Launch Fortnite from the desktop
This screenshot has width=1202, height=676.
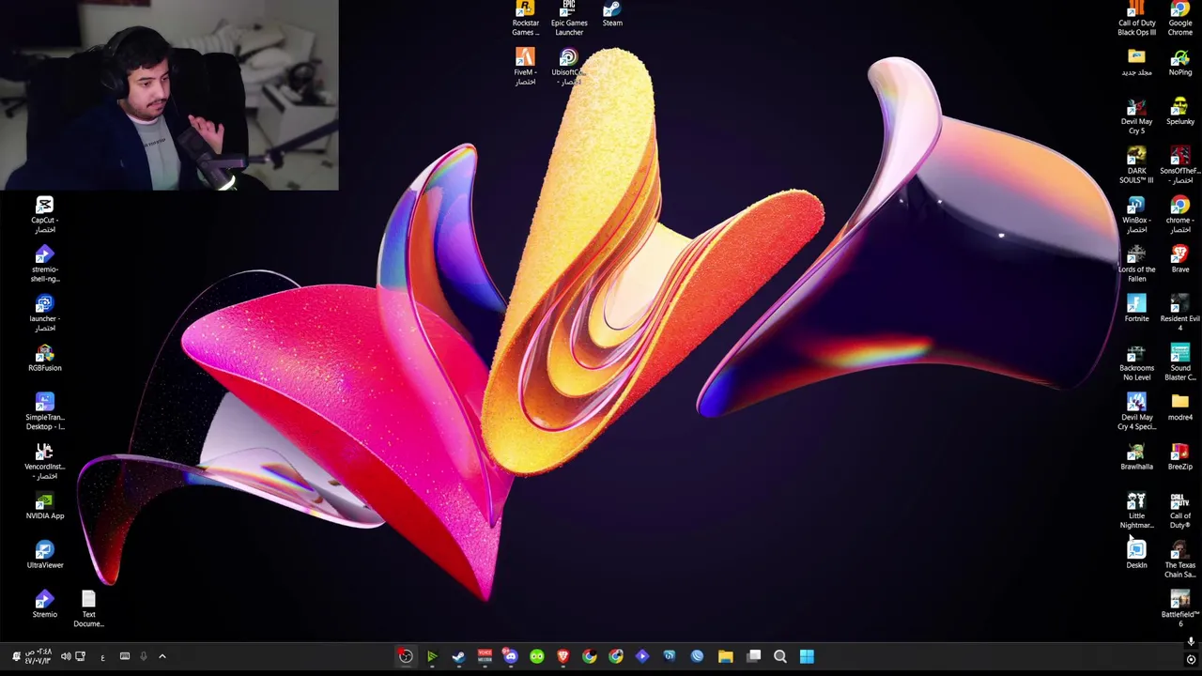coord(1136,309)
